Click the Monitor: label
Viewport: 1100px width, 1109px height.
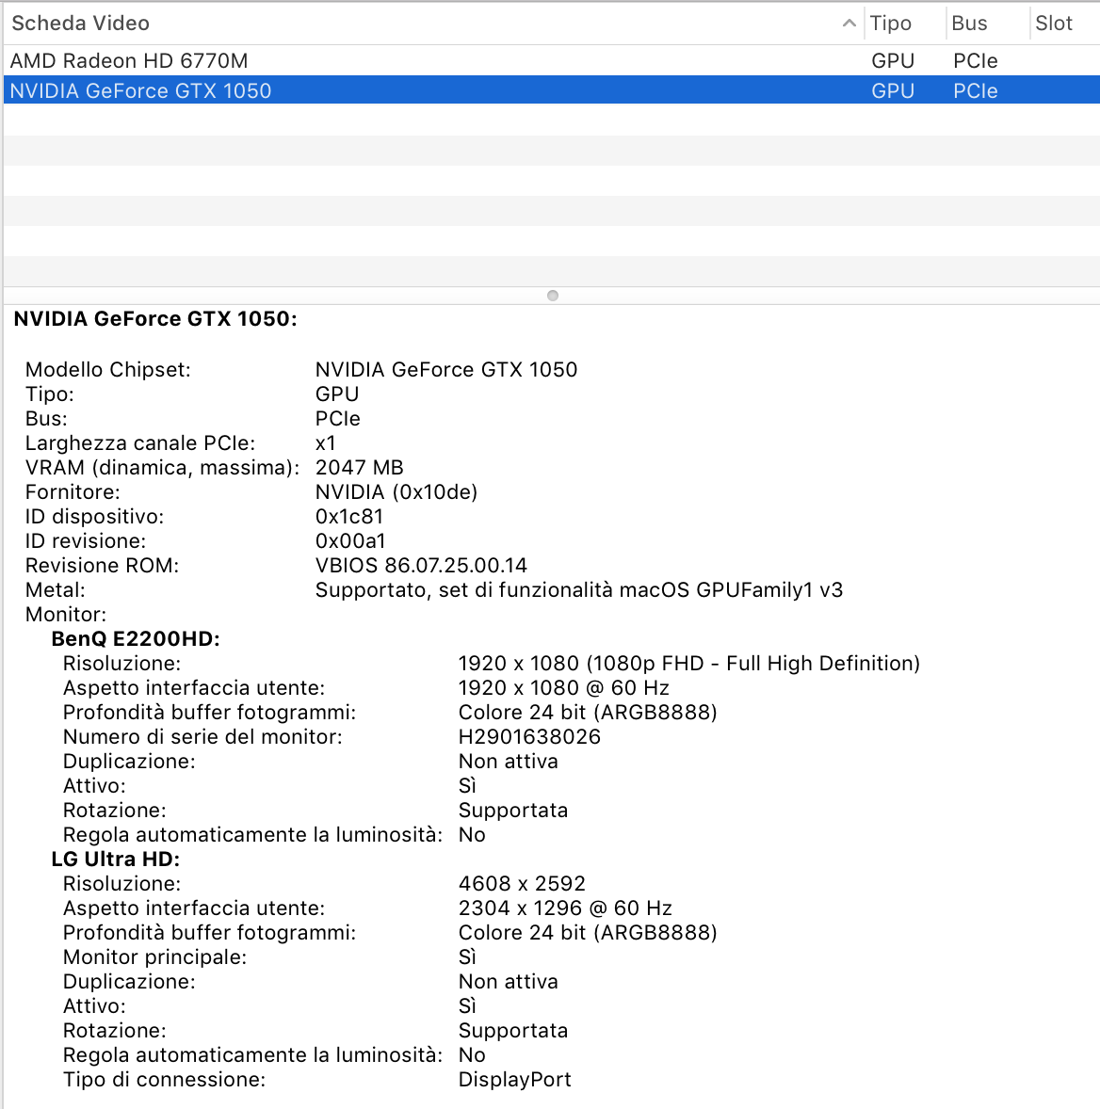tap(66, 615)
